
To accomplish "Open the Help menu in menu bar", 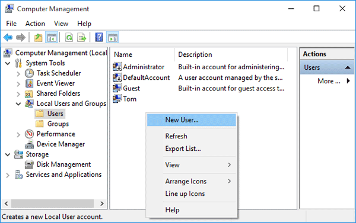I will point(84,24).
